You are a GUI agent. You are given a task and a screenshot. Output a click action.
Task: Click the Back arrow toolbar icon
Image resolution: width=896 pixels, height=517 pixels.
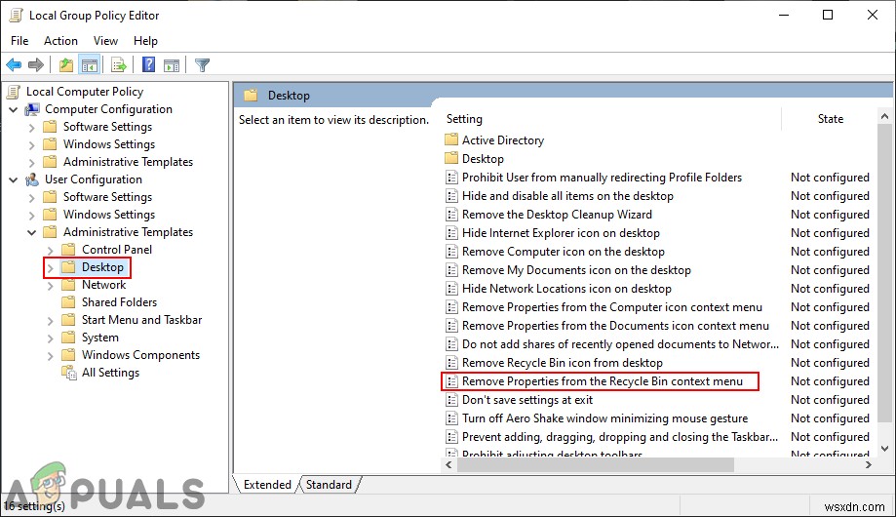14,64
